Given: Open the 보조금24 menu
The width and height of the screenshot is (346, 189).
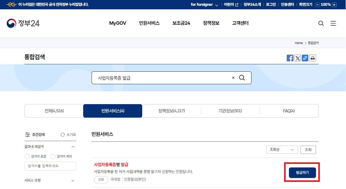Looking at the screenshot, I should pos(181,23).
